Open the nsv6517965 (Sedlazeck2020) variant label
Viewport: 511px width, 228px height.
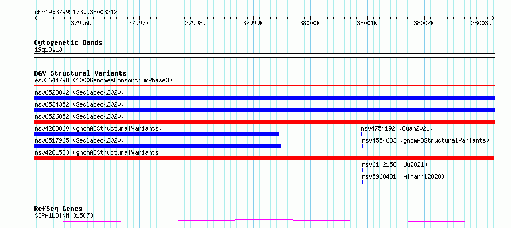point(79,140)
